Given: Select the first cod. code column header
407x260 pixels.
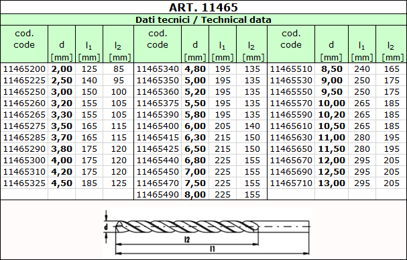Looking at the screenshot, I should click(x=24, y=39).
